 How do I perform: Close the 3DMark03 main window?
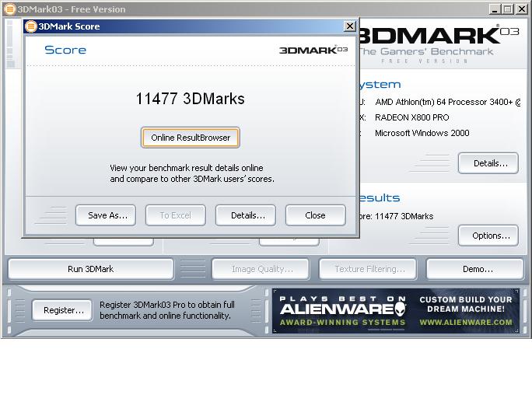pos(521,9)
